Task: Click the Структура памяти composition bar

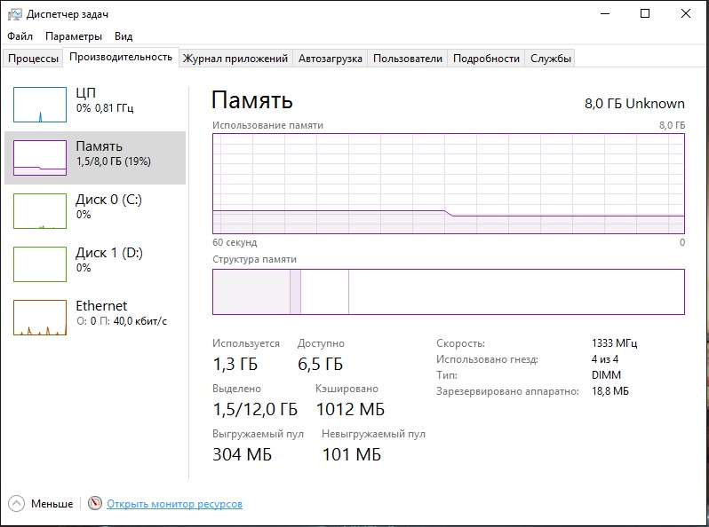Action: [448, 292]
